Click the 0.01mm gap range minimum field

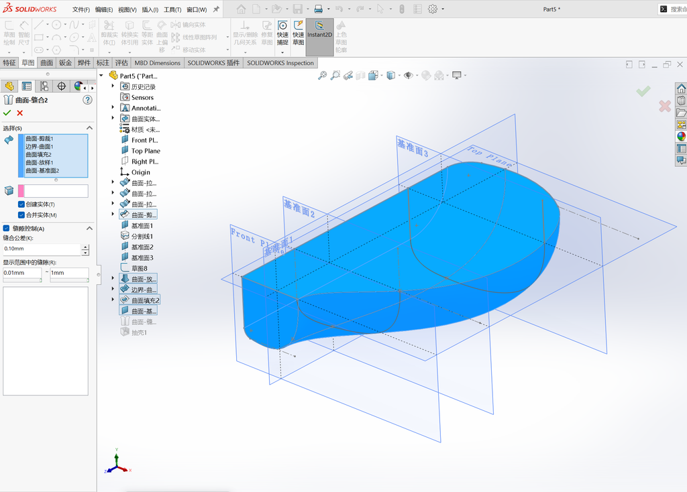pyautogui.click(x=22, y=273)
